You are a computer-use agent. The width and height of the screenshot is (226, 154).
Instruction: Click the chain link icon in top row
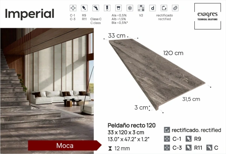tap(175, 8)
